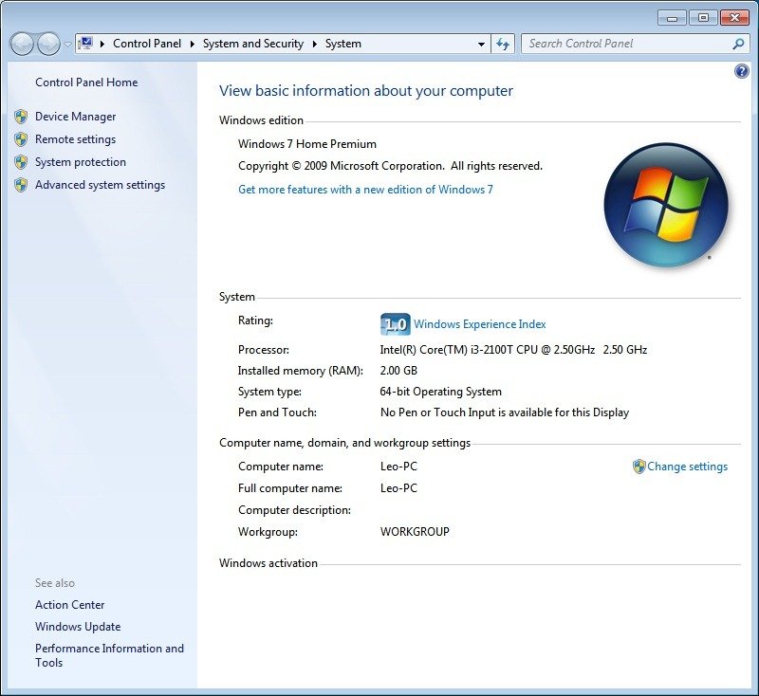759x696 pixels.
Task: Open Advanced system settings link
Action: click(100, 185)
